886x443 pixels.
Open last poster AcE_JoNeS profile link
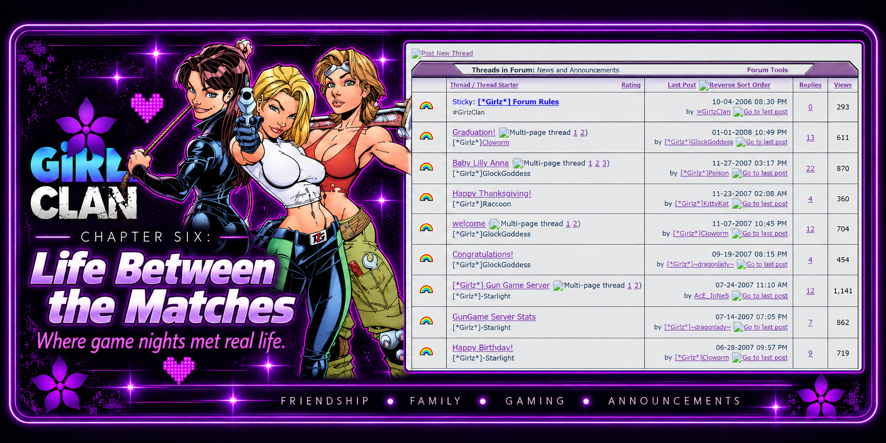tap(711, 296)
